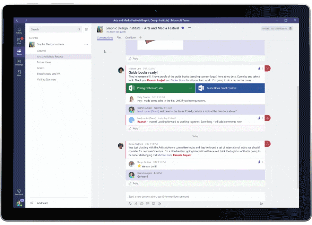Switch to the Files tab

point(119,37)
